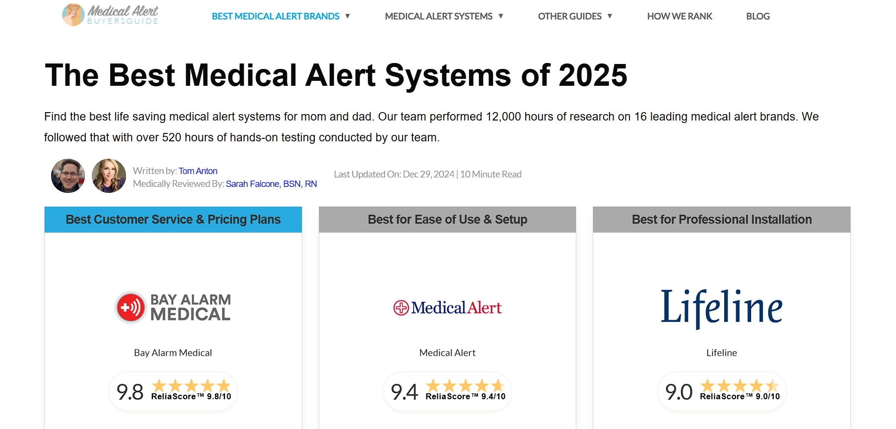
Task: Click the Bay Alarm Medical logo
Action: (x=173, y=307)
